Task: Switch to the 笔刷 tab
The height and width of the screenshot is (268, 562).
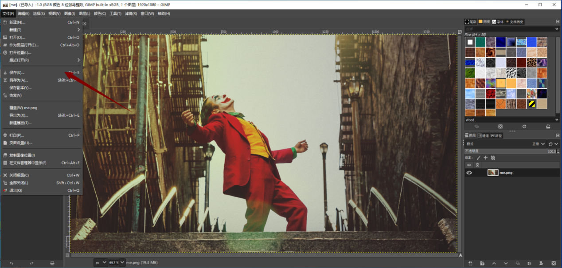Action: click(470, 21)
